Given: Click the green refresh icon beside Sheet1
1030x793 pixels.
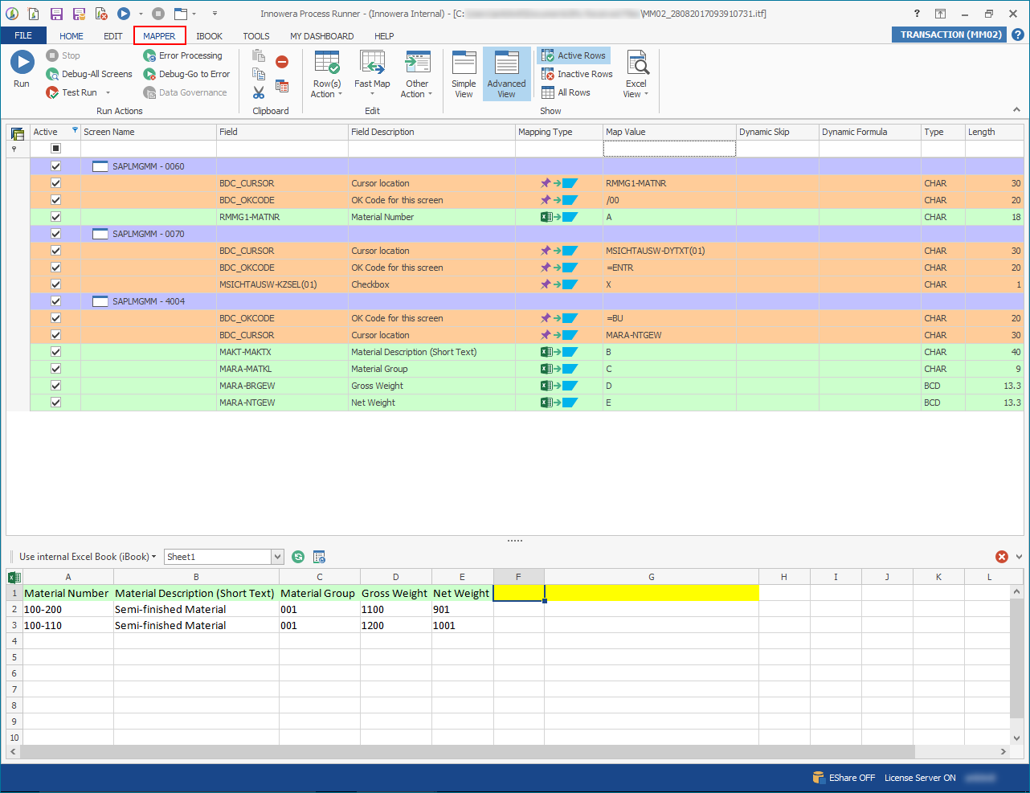Looking at the screenshot, I should pos(298,557).
